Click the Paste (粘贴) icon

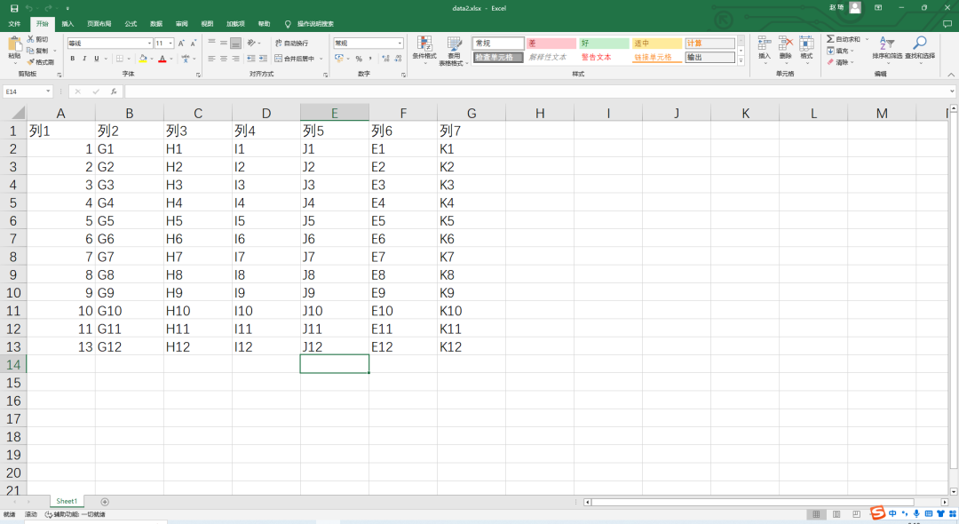click(x=14, y=44)
